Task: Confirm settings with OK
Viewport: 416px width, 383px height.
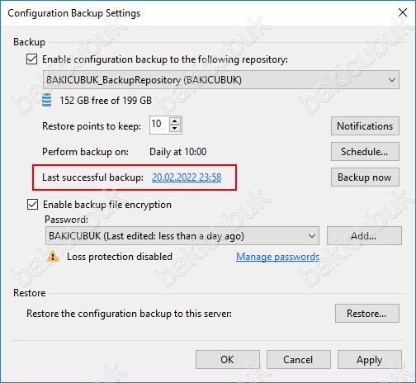Action: (x=228, y=360)
